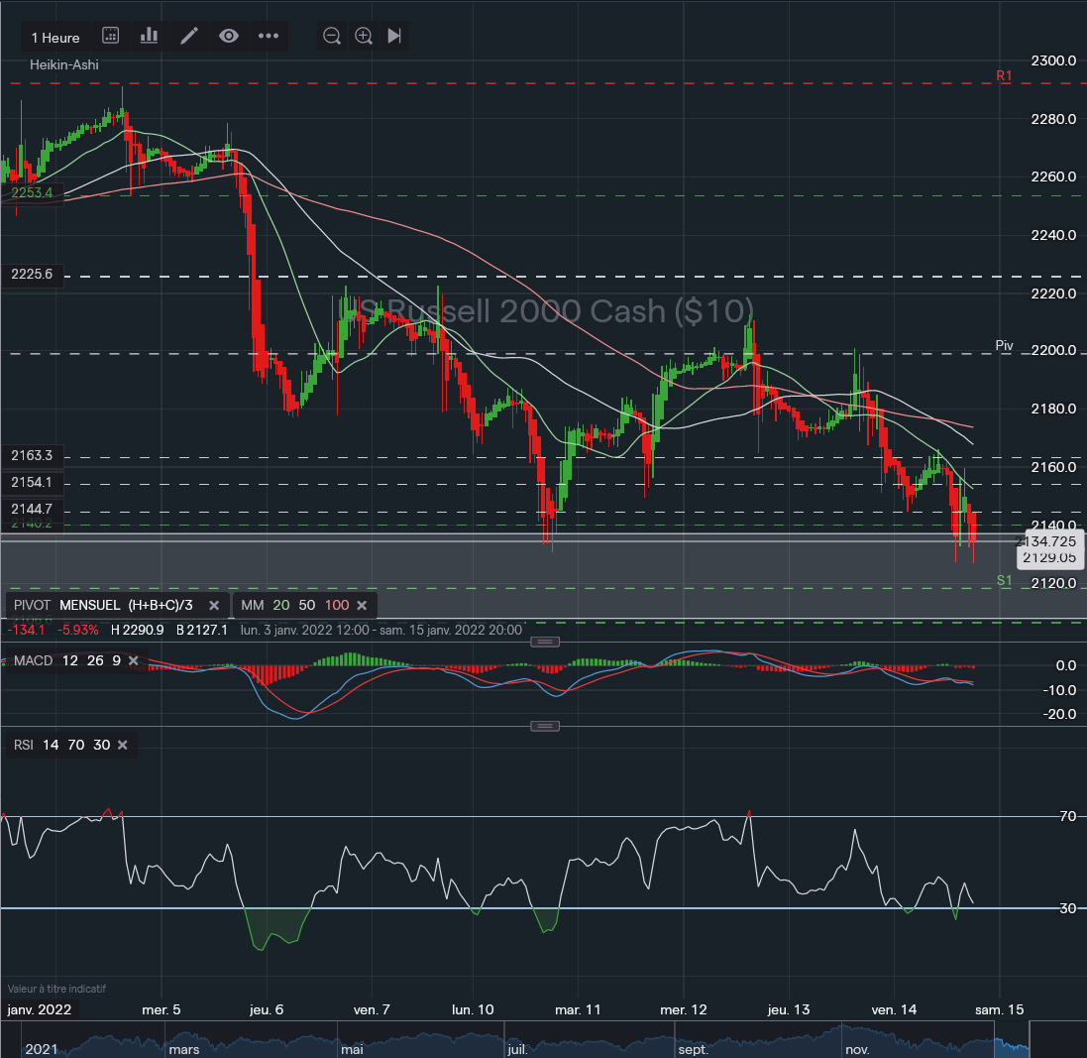This screenshot has width=1087, height=1058.
Task: Click the R1 resistance pivot label
Action: click(1004, 75)
